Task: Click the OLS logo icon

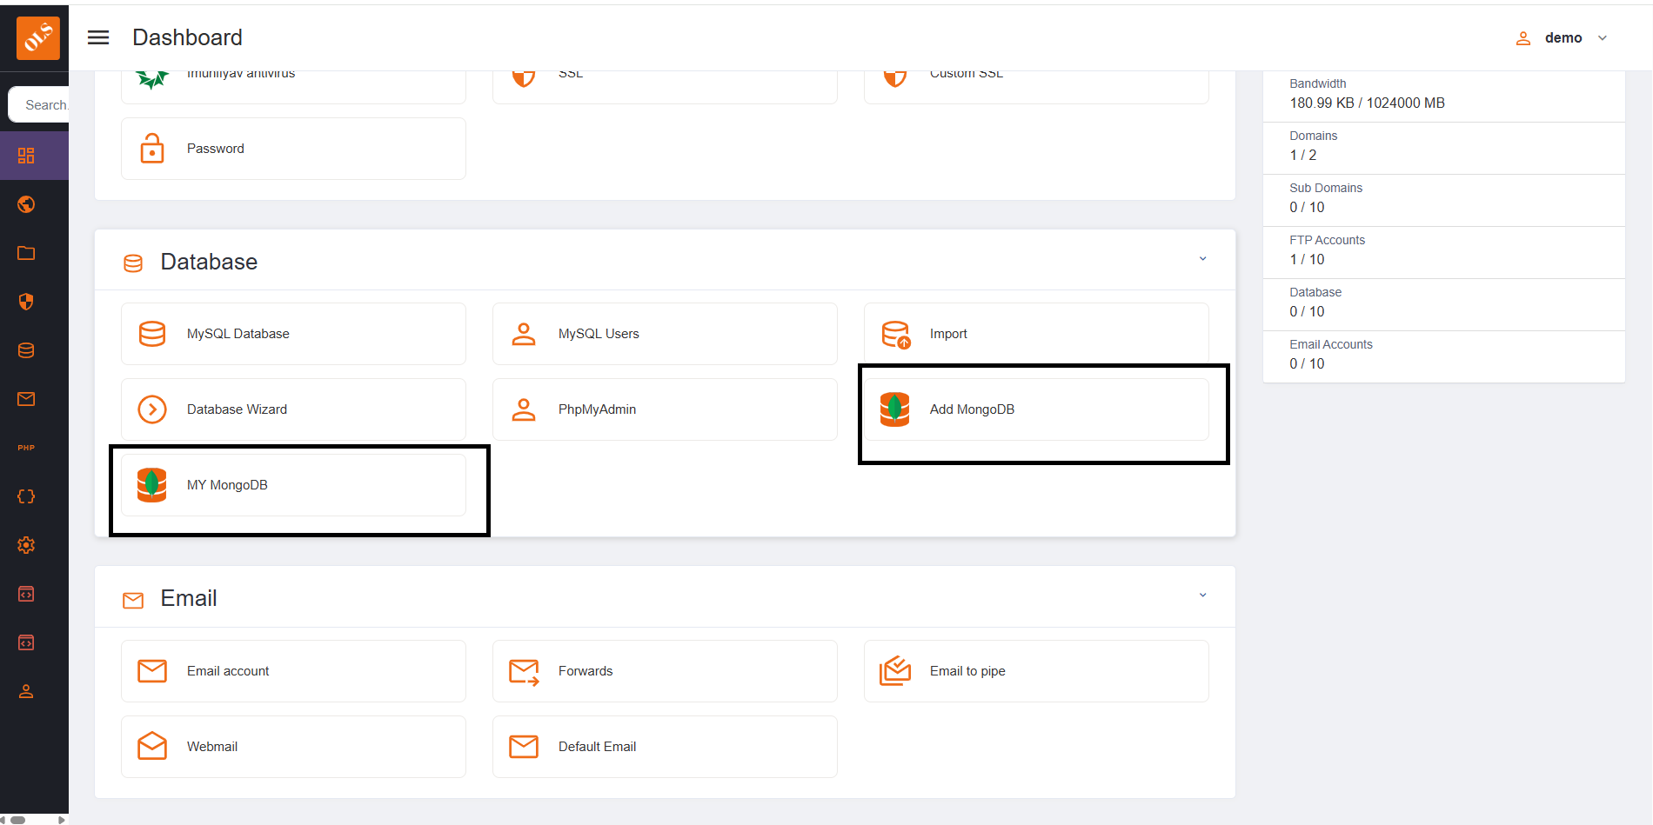Action: pyautogui.click(x=38, y=38)
